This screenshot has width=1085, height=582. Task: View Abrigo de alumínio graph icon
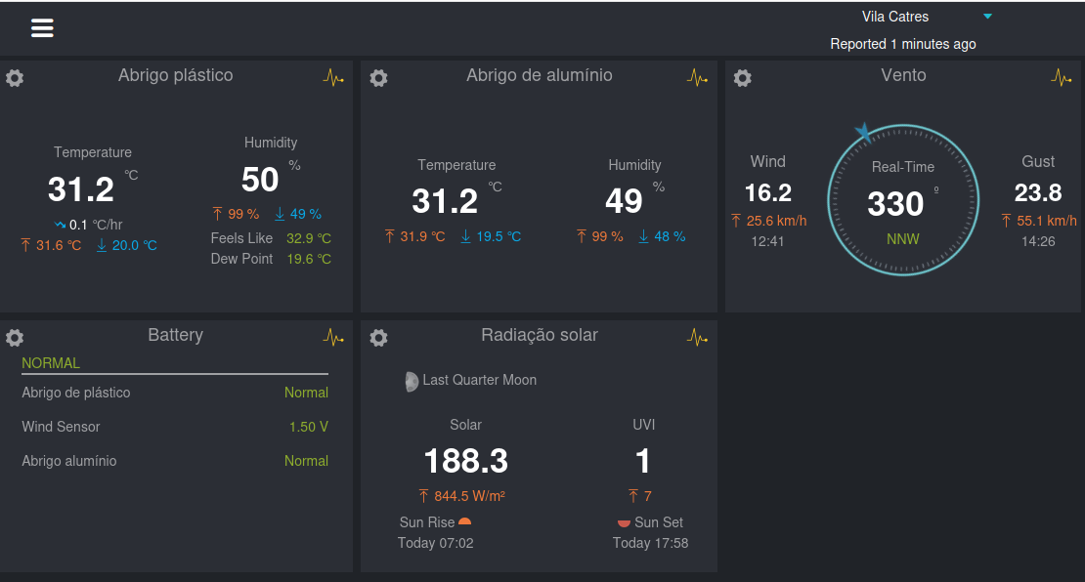[x=698, y=77]
